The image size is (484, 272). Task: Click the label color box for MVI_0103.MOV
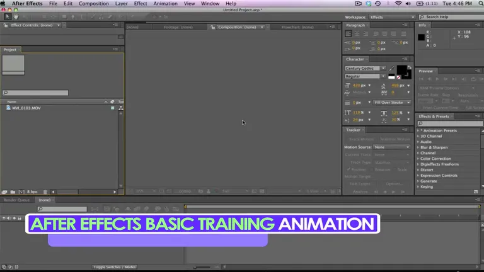point(113,108)
